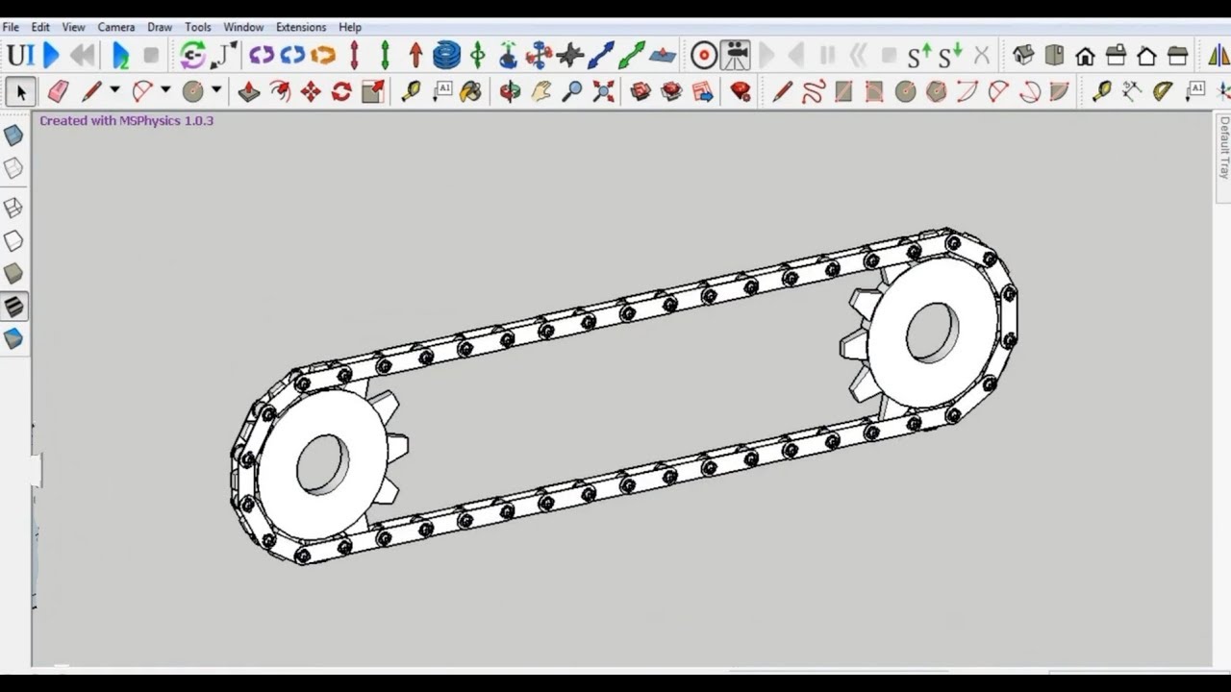Click the Zoom Extents tool
The height and width of the screenshot is (692, 1231).
tap(603, 92)
